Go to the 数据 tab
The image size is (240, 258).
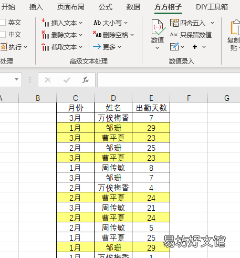point(133,7)
